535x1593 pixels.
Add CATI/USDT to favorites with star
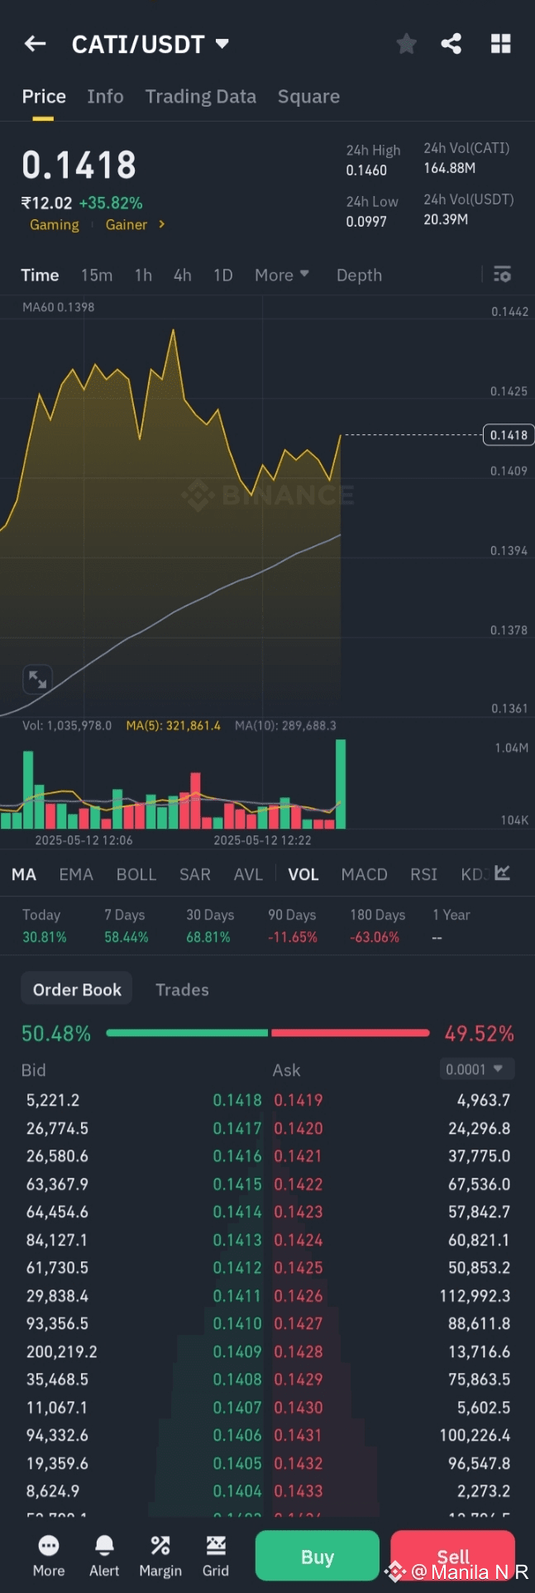[406, 44]
